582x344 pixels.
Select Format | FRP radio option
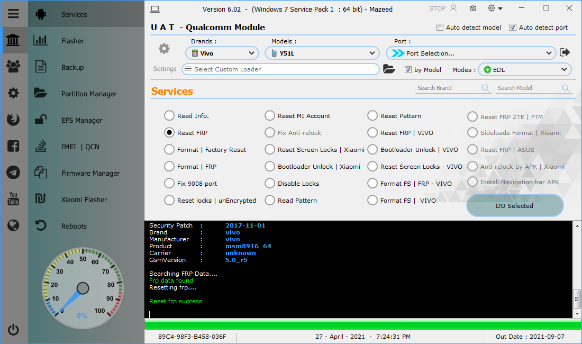pos(169,167)
